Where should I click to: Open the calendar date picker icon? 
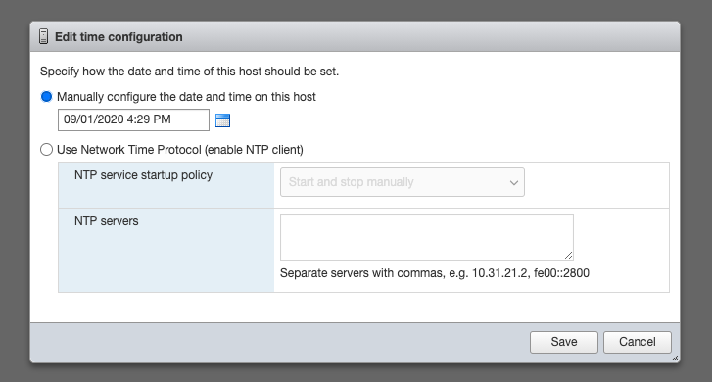222,120
